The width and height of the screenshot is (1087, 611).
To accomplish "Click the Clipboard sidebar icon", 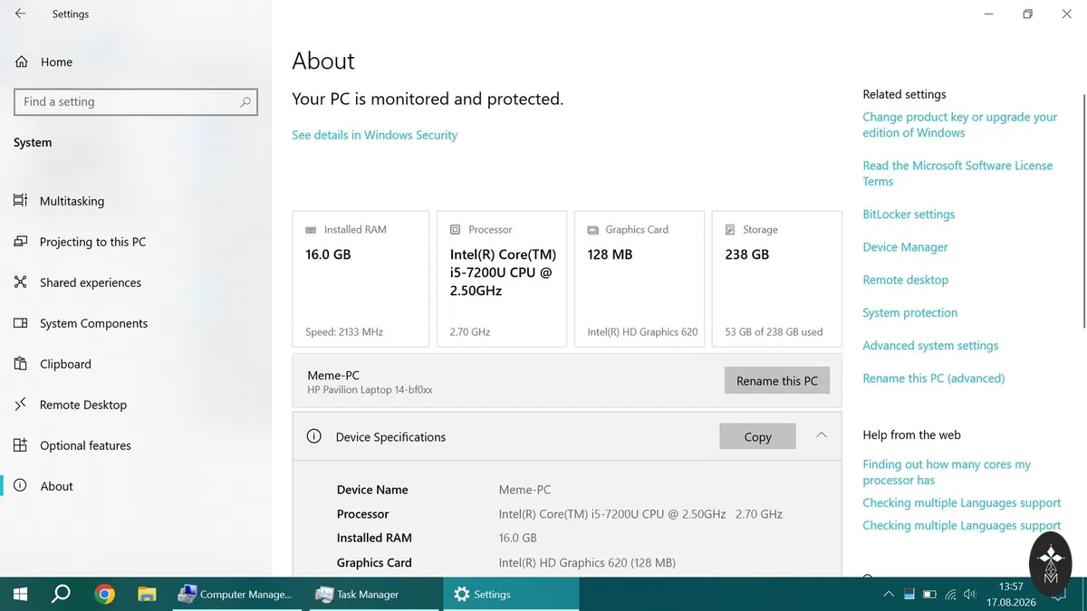I will tap(20, 364).
